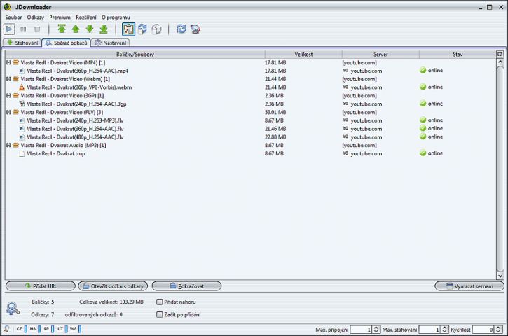Pause downloads using the pause icon
The width and height of the screenshot is (508, 336).
point(23,29)
